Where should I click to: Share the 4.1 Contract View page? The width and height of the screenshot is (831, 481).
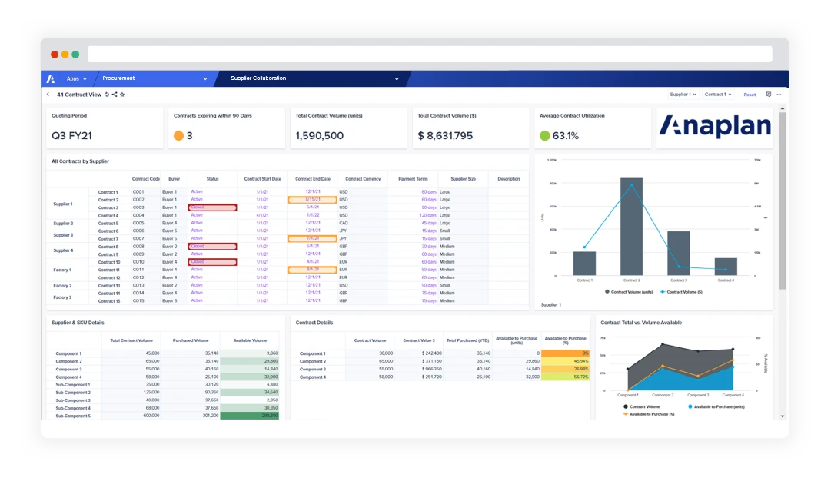click(115, 95)
